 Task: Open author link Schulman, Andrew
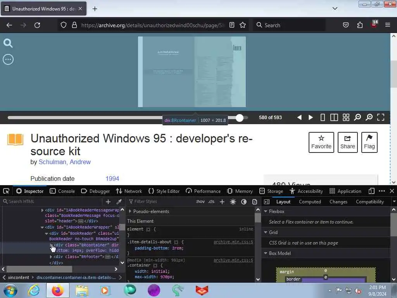(x=65, y=162)
